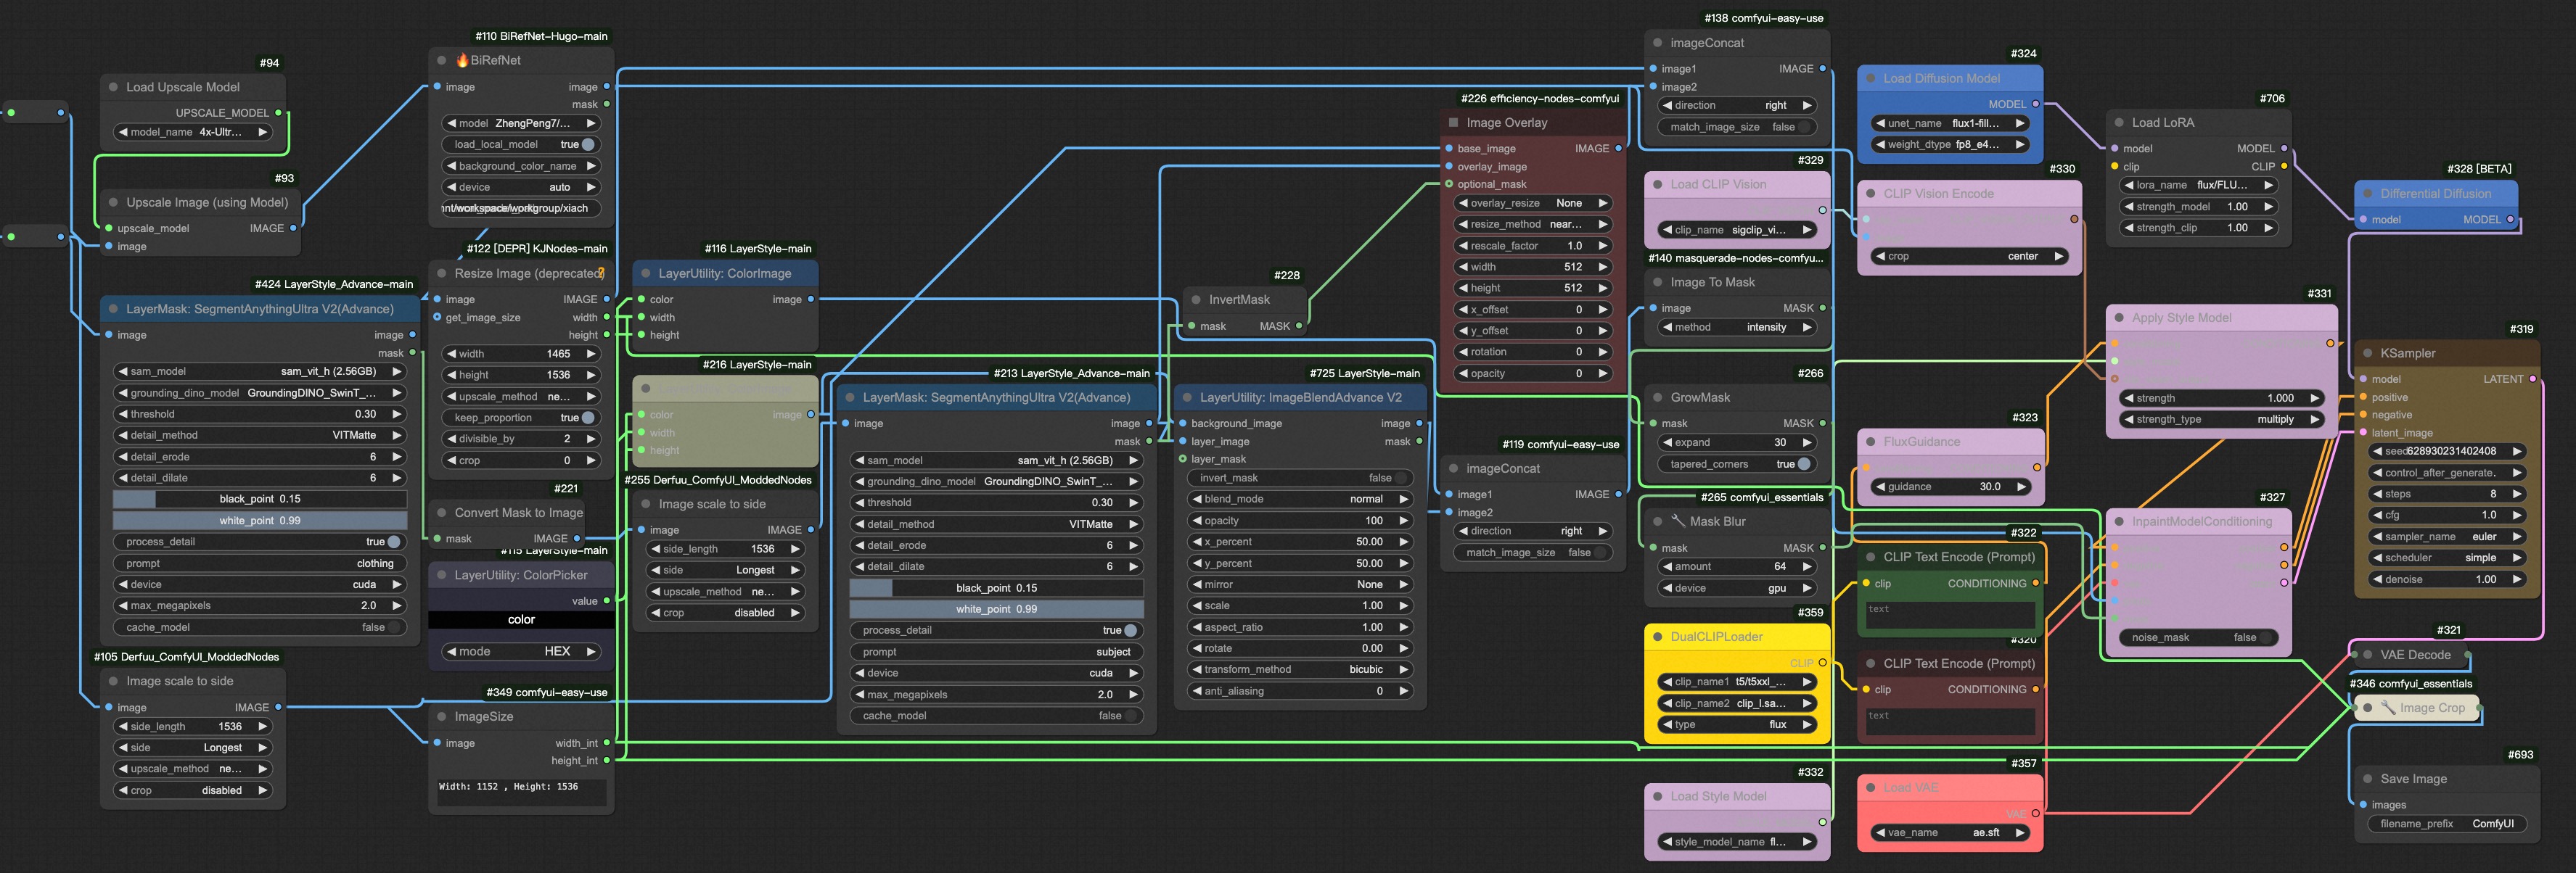Click the wrench icon on Mask Blur node

click(1678, 521)
